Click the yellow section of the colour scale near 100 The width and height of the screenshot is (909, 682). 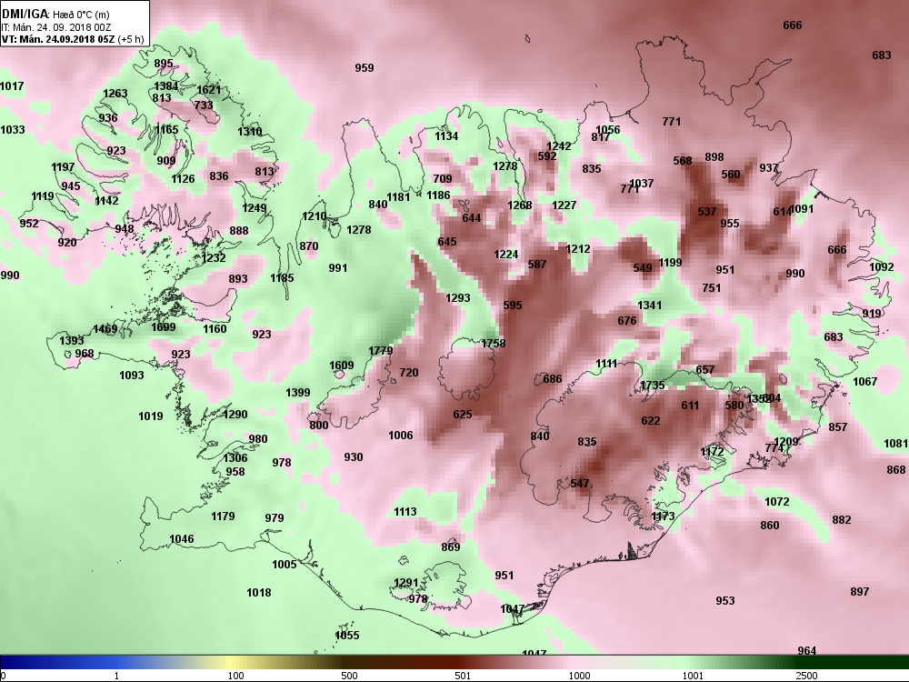[x=232, y=662]
